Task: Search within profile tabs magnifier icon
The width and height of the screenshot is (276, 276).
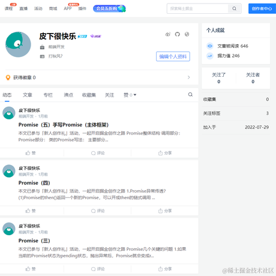Action: coord(190,94)
